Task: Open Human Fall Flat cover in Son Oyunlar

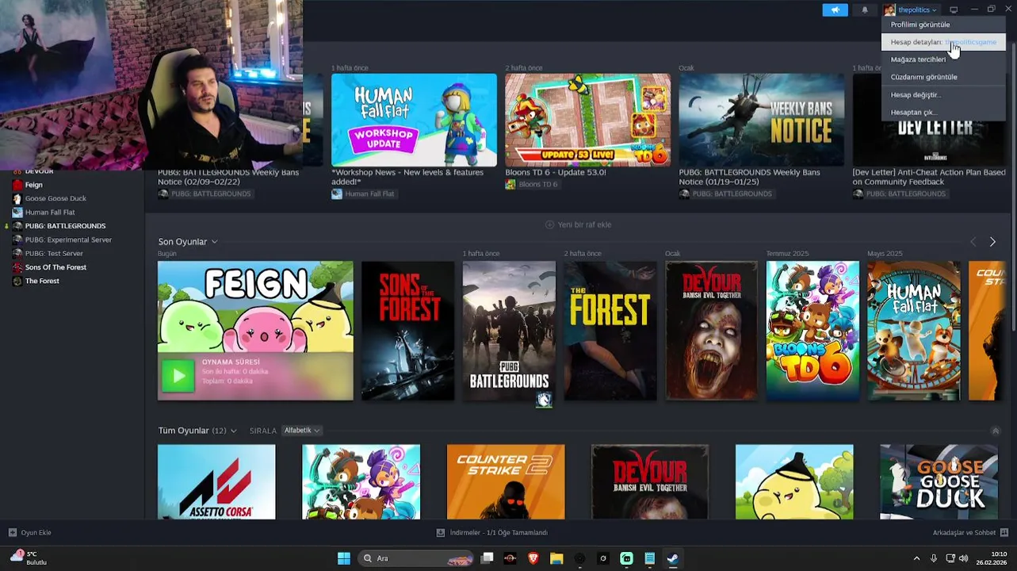Action: point(914,331)
